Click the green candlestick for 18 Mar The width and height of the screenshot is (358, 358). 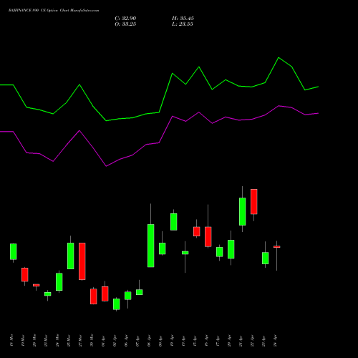pos(13,251)
